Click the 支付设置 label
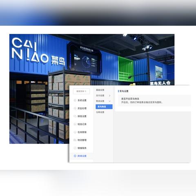Viewport: 196px width, 196px height. 100,96
